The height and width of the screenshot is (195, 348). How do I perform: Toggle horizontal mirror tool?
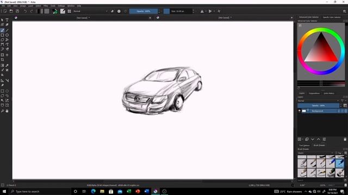202,11
